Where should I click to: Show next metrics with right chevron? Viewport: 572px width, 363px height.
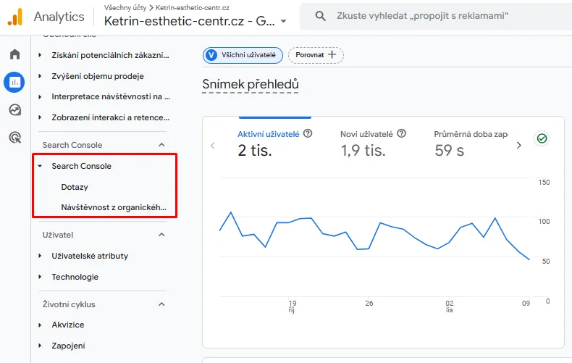pos(518,146)
